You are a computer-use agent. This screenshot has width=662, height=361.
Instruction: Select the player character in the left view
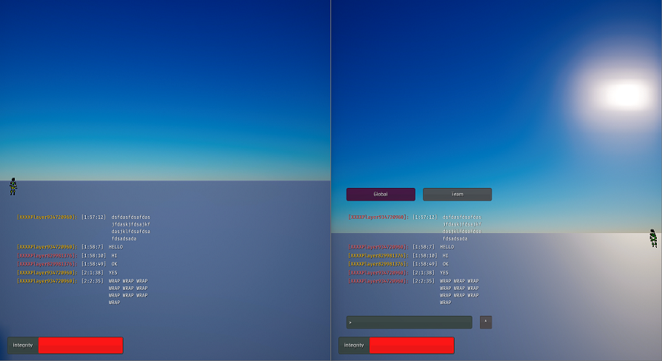(x=13, y=186)
